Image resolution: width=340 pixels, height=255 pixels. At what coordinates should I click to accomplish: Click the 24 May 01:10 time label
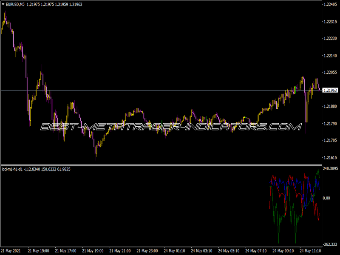click(x=174, y=251)
